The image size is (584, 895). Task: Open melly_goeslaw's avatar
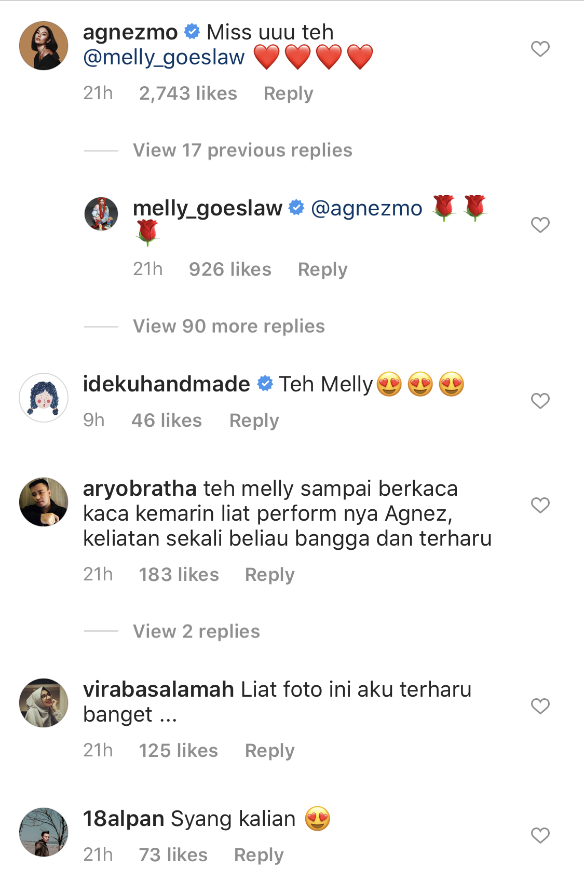[x=101, y=214]
